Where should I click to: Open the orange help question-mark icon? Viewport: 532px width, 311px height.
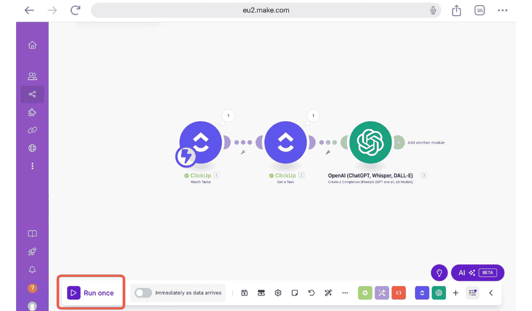point(32,288)
